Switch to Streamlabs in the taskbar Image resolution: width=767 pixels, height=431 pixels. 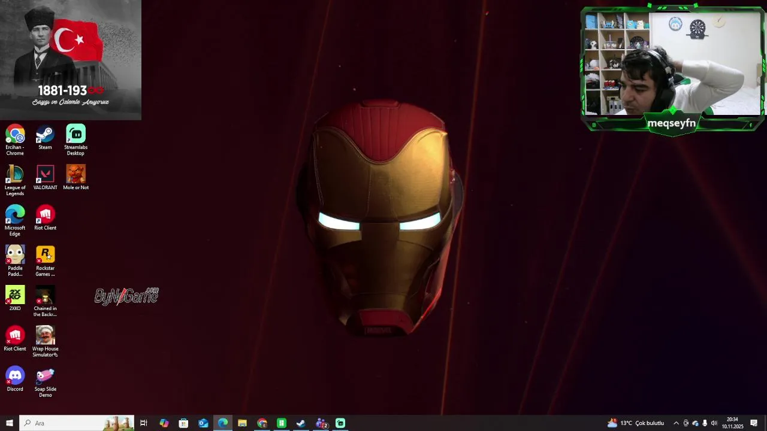[x=340, y=423]
